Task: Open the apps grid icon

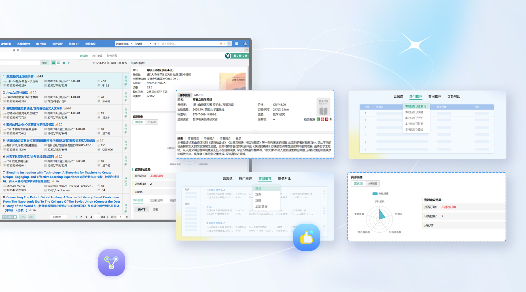Action: tap(237, 44)
